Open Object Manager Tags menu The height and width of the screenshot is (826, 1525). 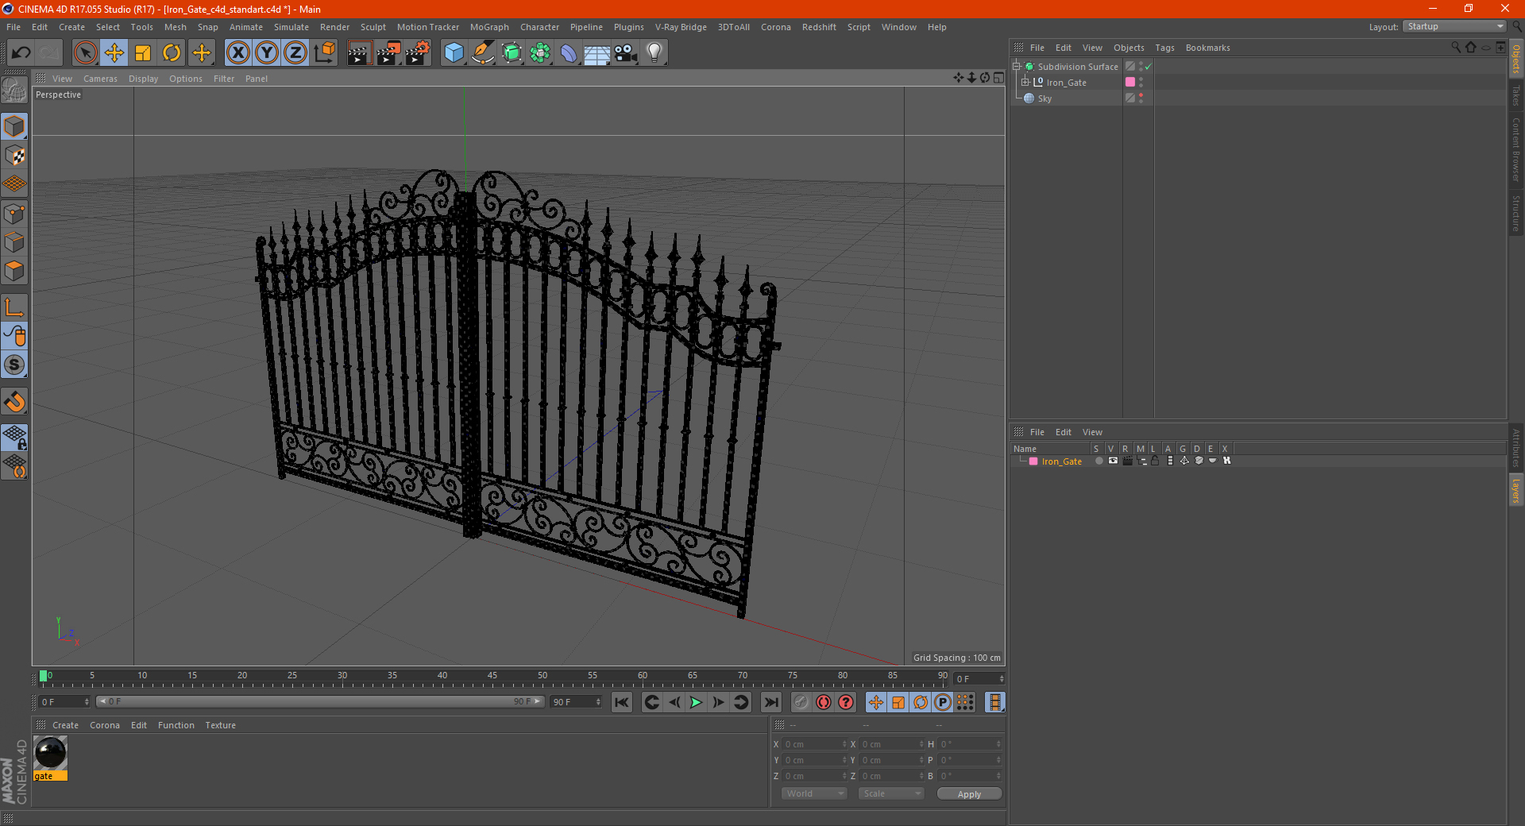click(x=1164, y=48)
